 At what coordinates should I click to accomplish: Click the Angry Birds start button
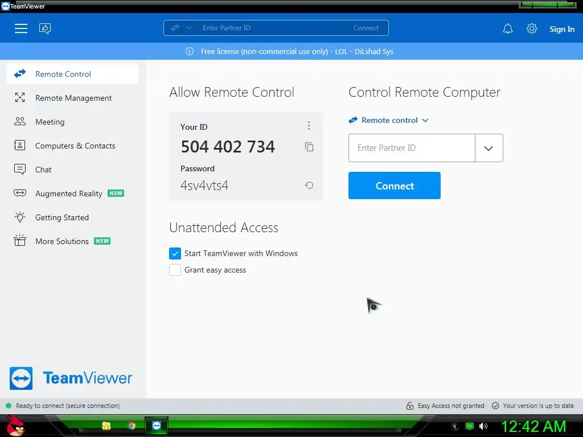(x=16, y=426)
